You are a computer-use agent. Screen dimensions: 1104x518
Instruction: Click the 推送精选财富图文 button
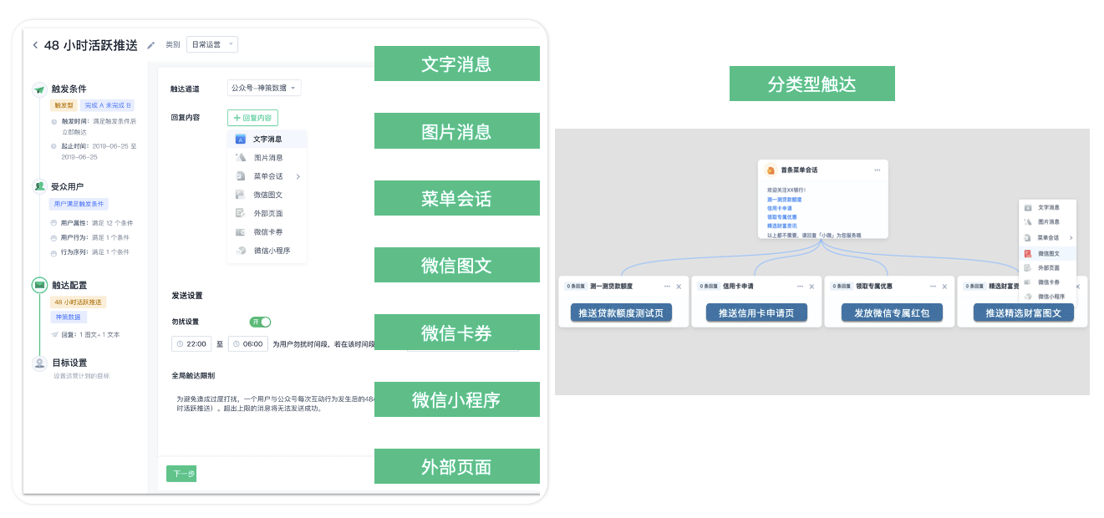1024,313
